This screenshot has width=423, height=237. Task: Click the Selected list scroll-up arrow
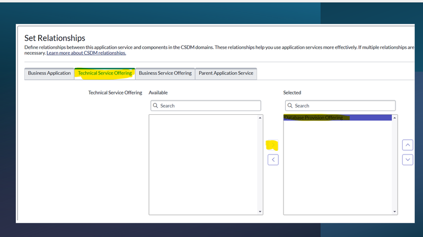click(x=394, y=118)
